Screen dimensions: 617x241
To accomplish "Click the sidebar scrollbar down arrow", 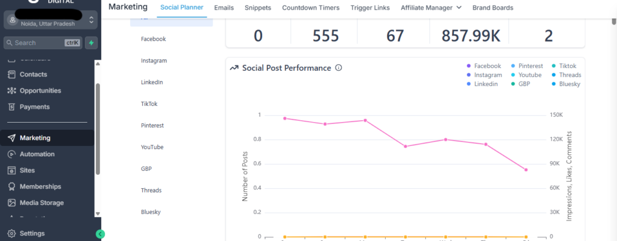I will pyautogui.click(x=98, y=214).
